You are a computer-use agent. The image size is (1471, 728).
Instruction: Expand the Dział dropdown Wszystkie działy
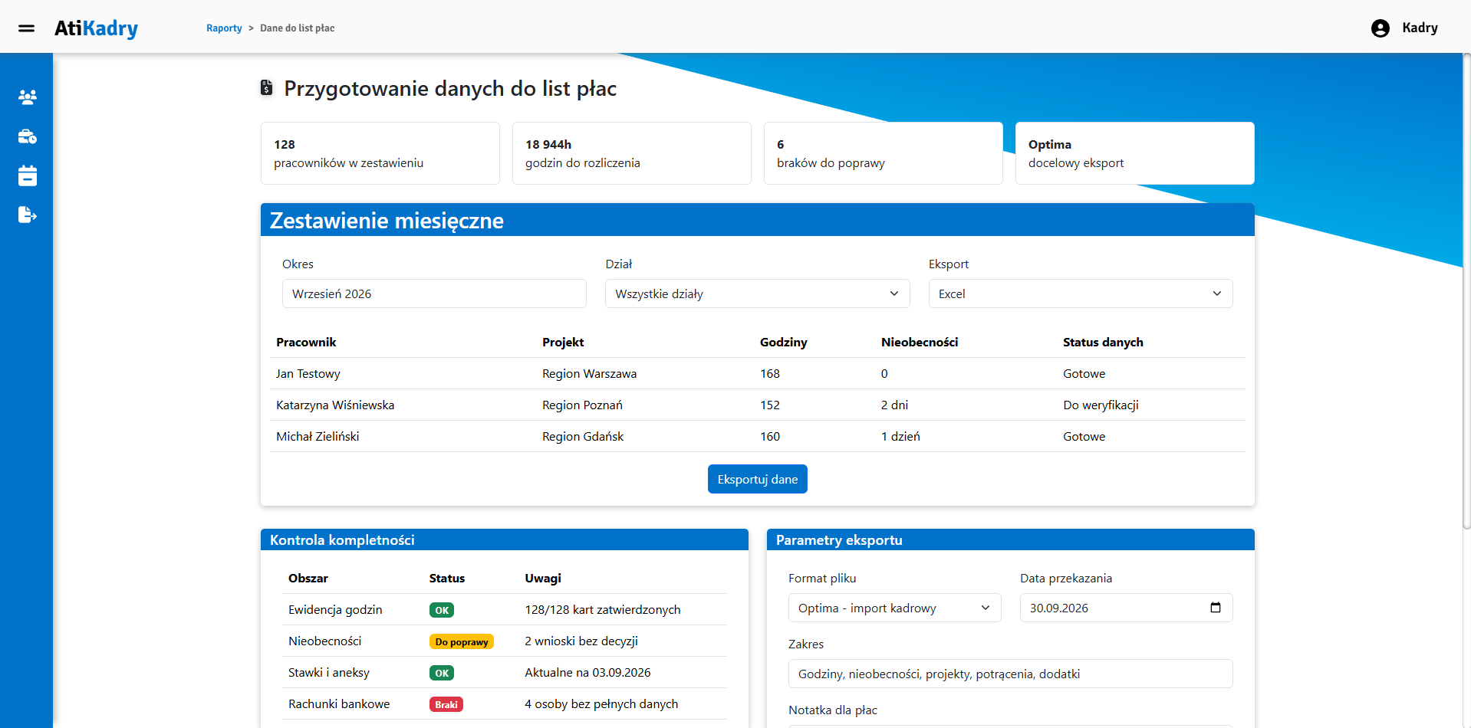pos(757,293)
